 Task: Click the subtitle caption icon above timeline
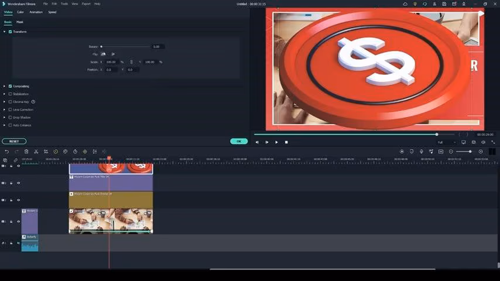coord(441,152)
